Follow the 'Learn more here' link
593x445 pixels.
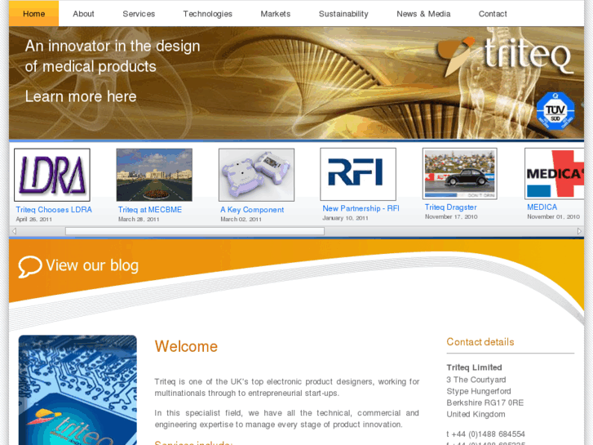tap(81, 96)
